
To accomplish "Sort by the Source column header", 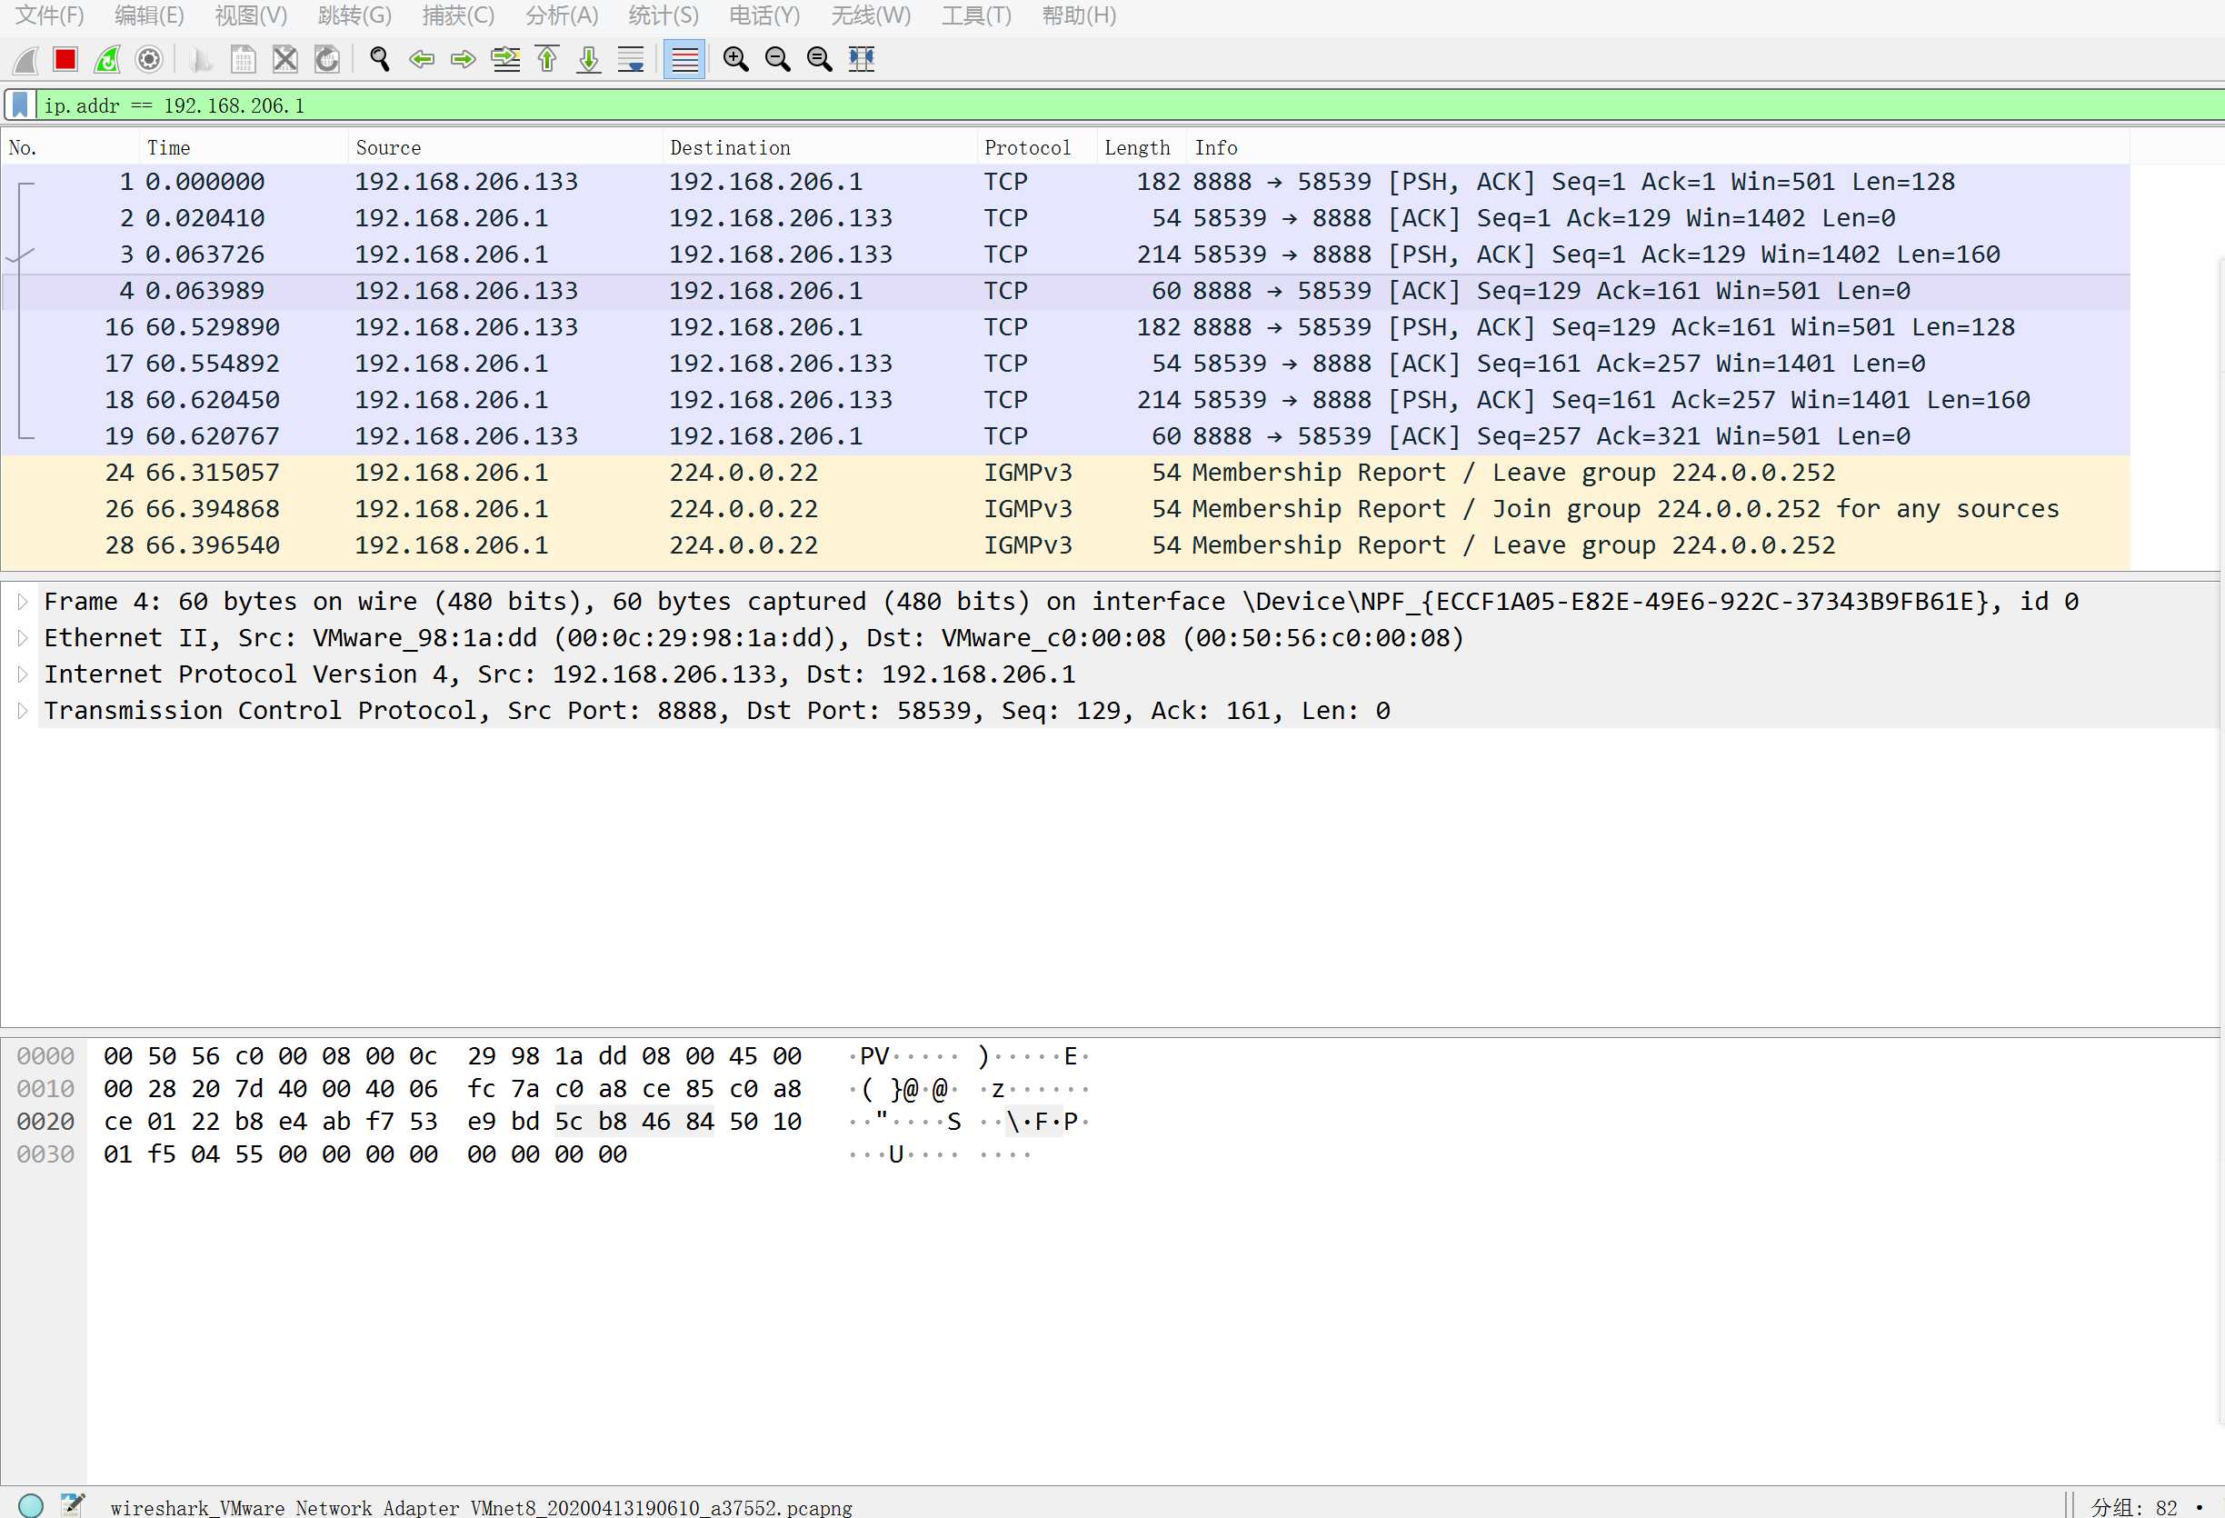I will (505, 147).
